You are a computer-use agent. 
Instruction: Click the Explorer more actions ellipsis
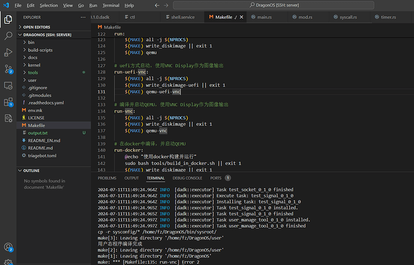coord(83,17)
